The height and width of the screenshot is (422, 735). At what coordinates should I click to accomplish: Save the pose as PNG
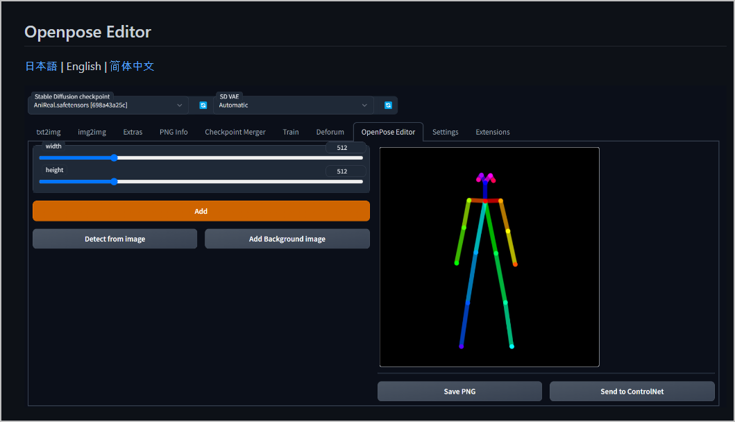click(459, 391)
